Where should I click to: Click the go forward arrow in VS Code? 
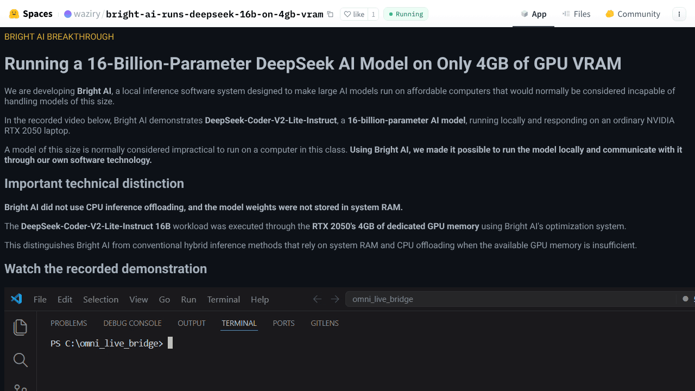pos(335,299)
